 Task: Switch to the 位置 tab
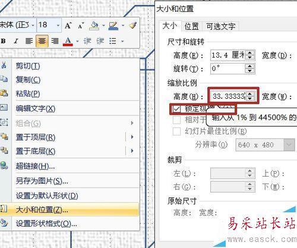191,26
